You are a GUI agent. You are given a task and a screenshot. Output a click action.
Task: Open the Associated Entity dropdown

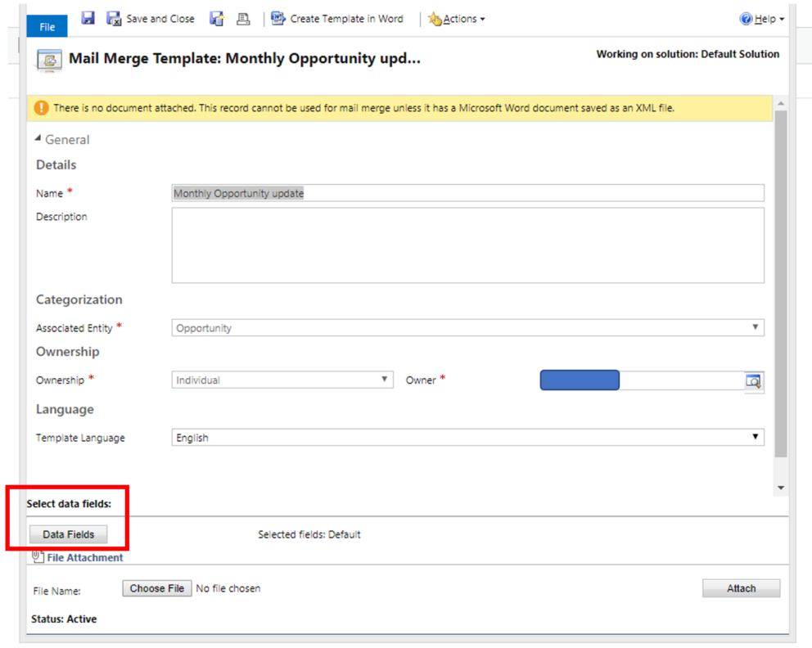467,327
